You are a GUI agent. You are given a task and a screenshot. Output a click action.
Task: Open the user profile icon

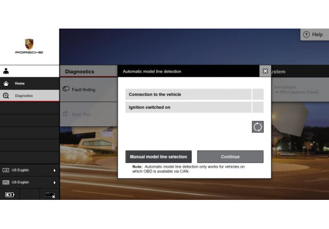tap(6, 71)
